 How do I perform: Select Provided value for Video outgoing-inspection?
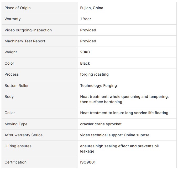click(88, 30)
